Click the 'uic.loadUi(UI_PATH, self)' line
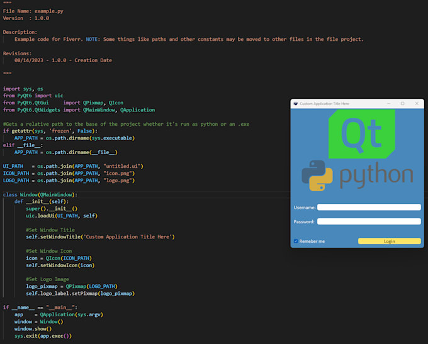428x344 pixels. click(x=62, y=216)
